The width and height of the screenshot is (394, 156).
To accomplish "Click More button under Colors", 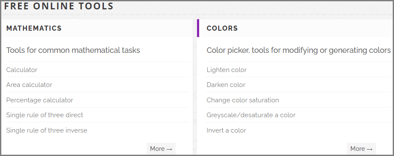I will 362,149.
